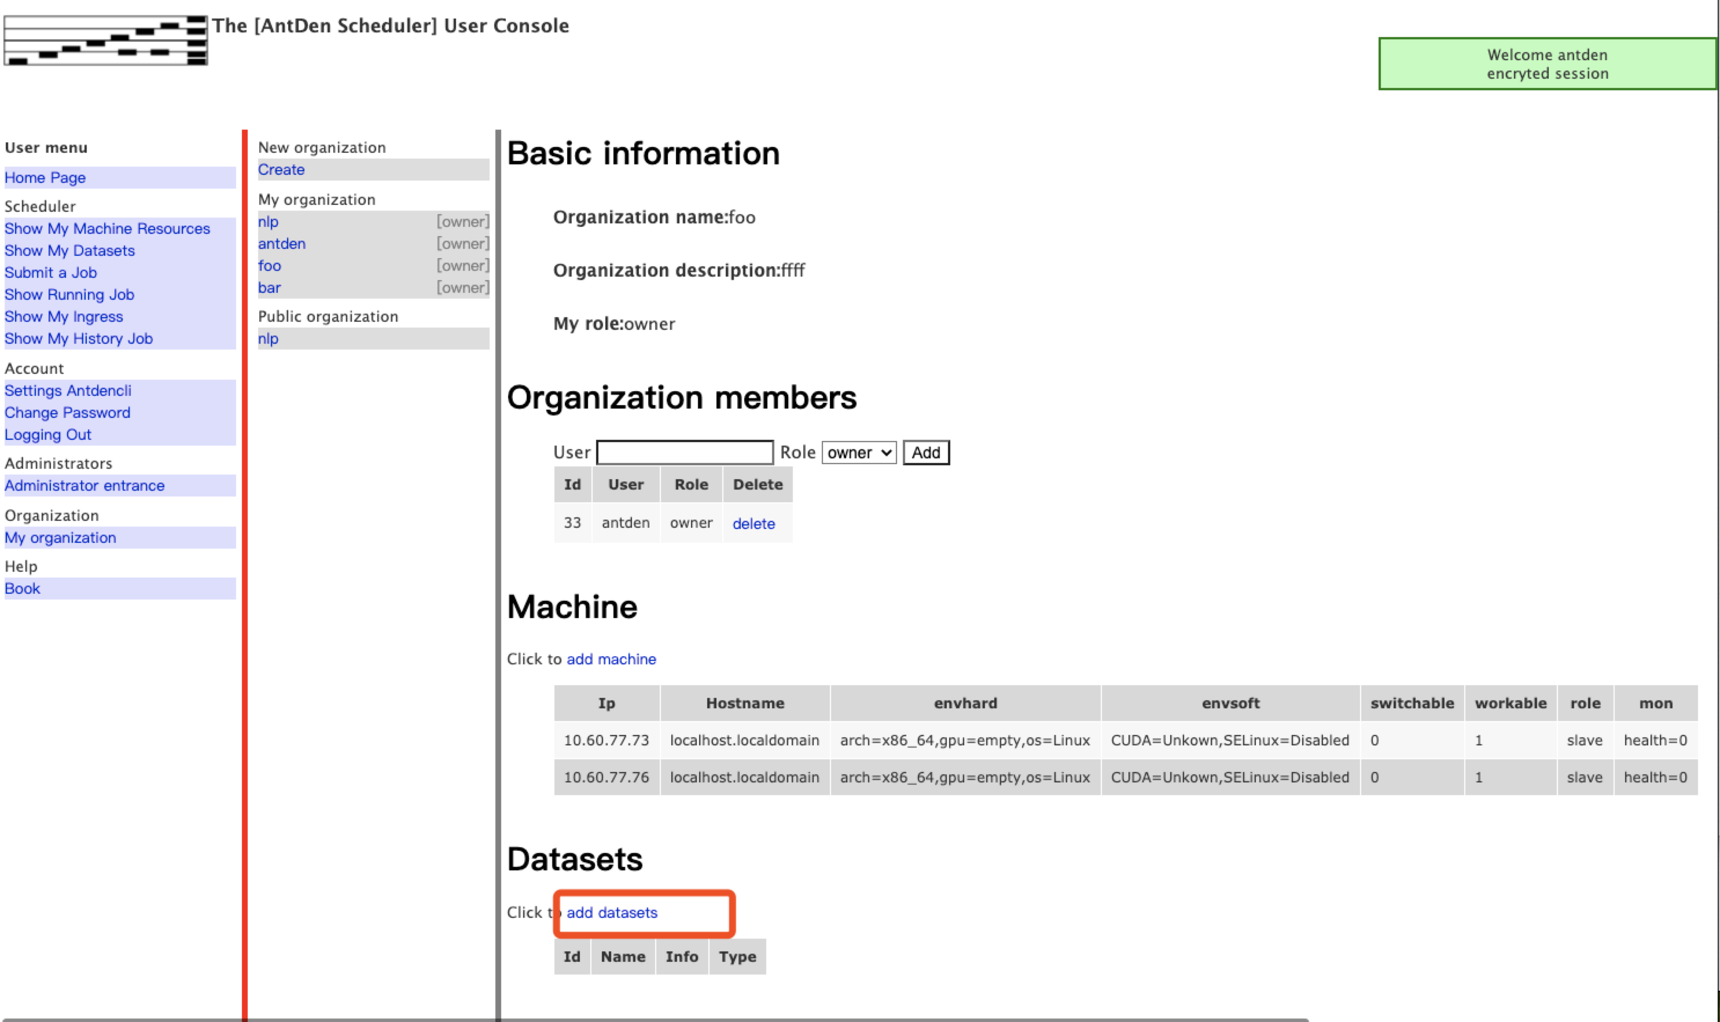
Task: Select antden organization
Action: pyautogui.click(x=282, y=244)
